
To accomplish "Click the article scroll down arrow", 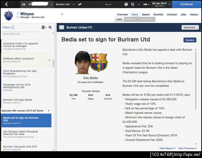I will point(196,144).
